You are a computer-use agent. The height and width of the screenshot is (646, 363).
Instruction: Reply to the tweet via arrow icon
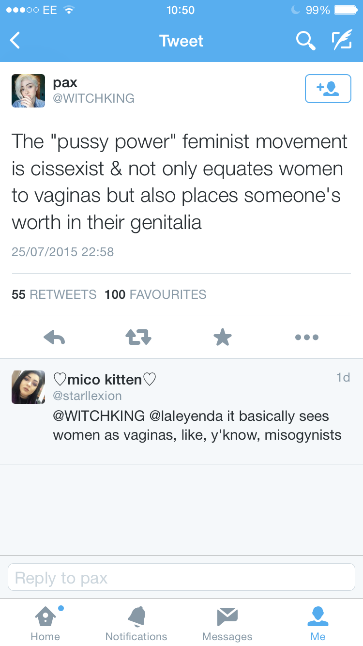(54, 337)
